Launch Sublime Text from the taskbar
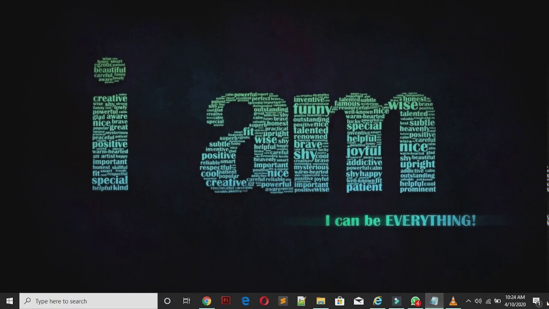549x309 pixels. point(283,301)
